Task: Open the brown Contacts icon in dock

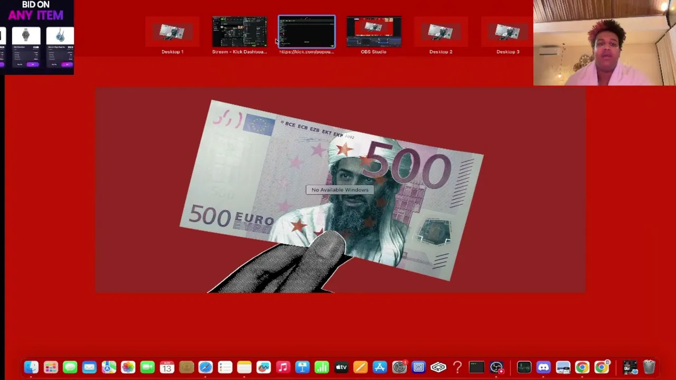Action: click(x=186, y=367)
